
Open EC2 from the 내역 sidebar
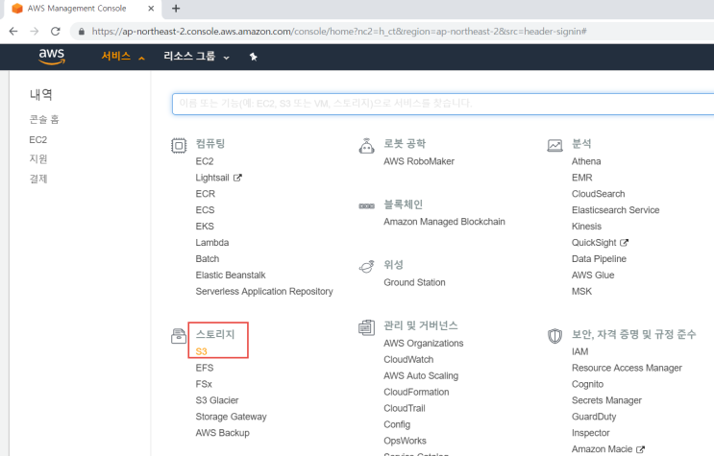(x=37, y=140)
